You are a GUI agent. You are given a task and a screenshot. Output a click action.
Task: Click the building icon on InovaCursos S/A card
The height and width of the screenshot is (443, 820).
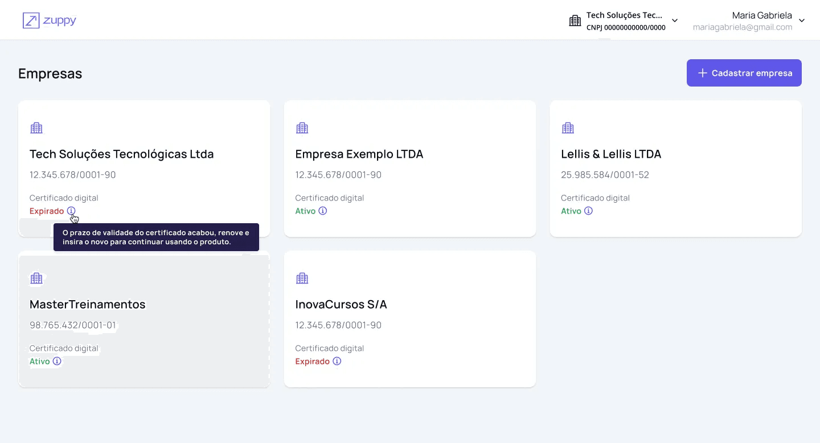tap(302, 278)
